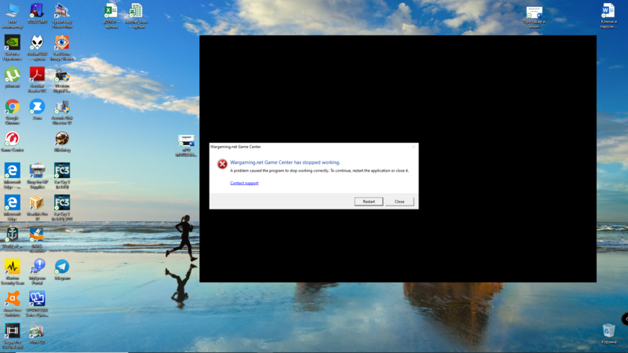The width and height of the screenshot is (628, 353).
Task: Open the Zoom desktop shortcut
Action: click(37, 107)
